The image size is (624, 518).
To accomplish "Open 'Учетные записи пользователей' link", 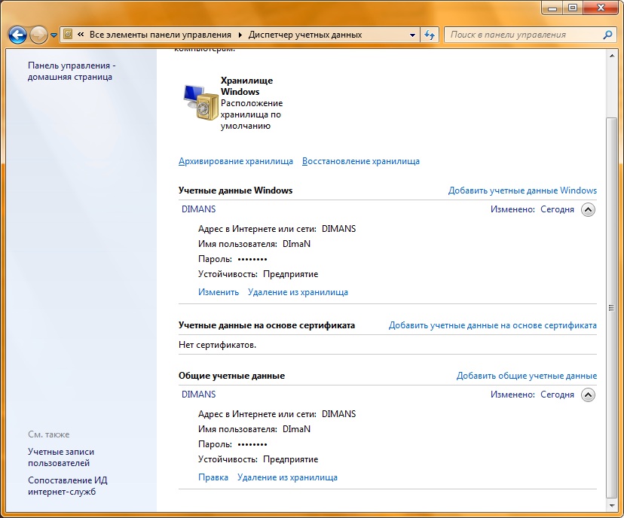I will point(61,457).
